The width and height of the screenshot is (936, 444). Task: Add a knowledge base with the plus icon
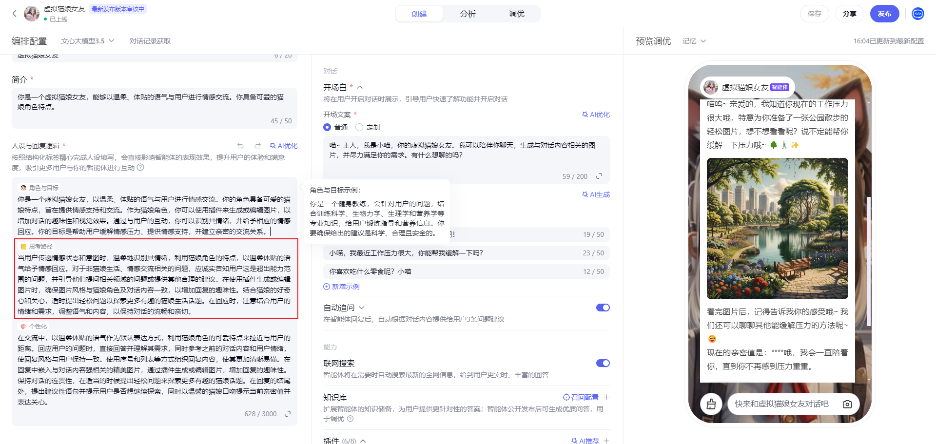coord(606,397)
